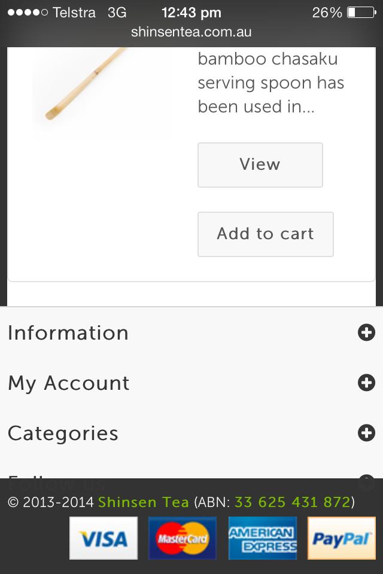Expand the My Account plus icon
Screen dimensions: 383x574
click(x=366, y=383)
